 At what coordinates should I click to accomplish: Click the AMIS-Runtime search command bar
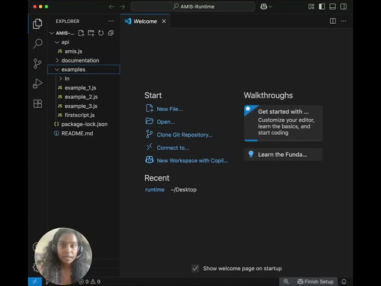click(193, 7)
